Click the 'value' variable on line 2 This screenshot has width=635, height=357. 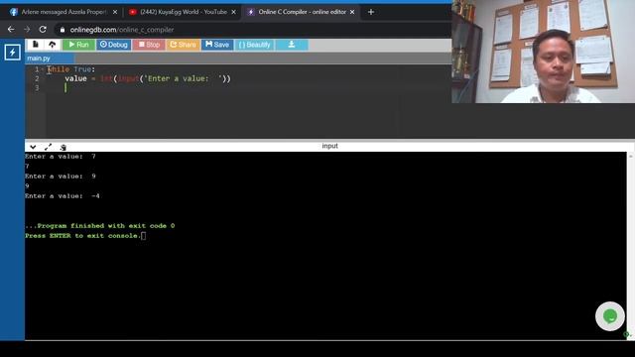click(x=75, y=78)
